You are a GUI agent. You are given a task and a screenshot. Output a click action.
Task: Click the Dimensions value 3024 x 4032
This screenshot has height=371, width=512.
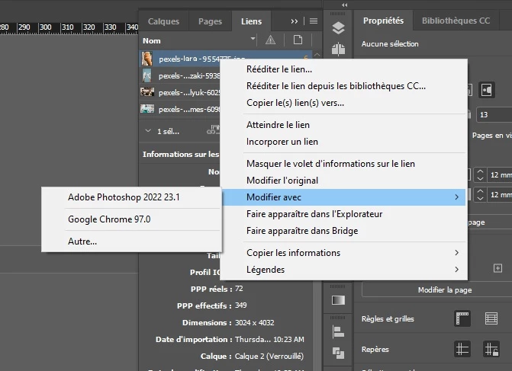pos(255,323)
